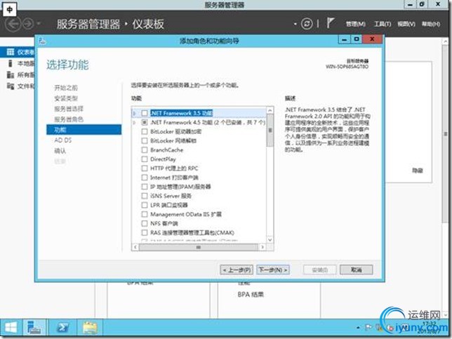The image size is (452, 339).
Task: Check BitLocker 驱动器加密
Action: click(x=145, y=132)
